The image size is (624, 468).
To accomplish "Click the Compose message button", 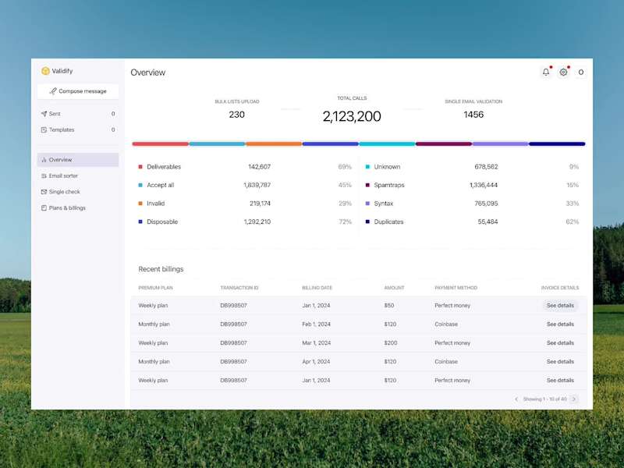I will (78, 91).
